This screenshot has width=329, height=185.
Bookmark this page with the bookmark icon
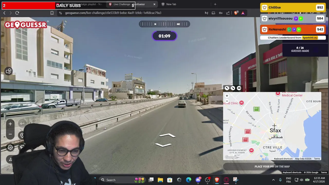[x=52, y=13]
